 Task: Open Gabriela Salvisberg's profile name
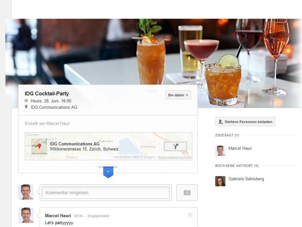click(246, 179)
